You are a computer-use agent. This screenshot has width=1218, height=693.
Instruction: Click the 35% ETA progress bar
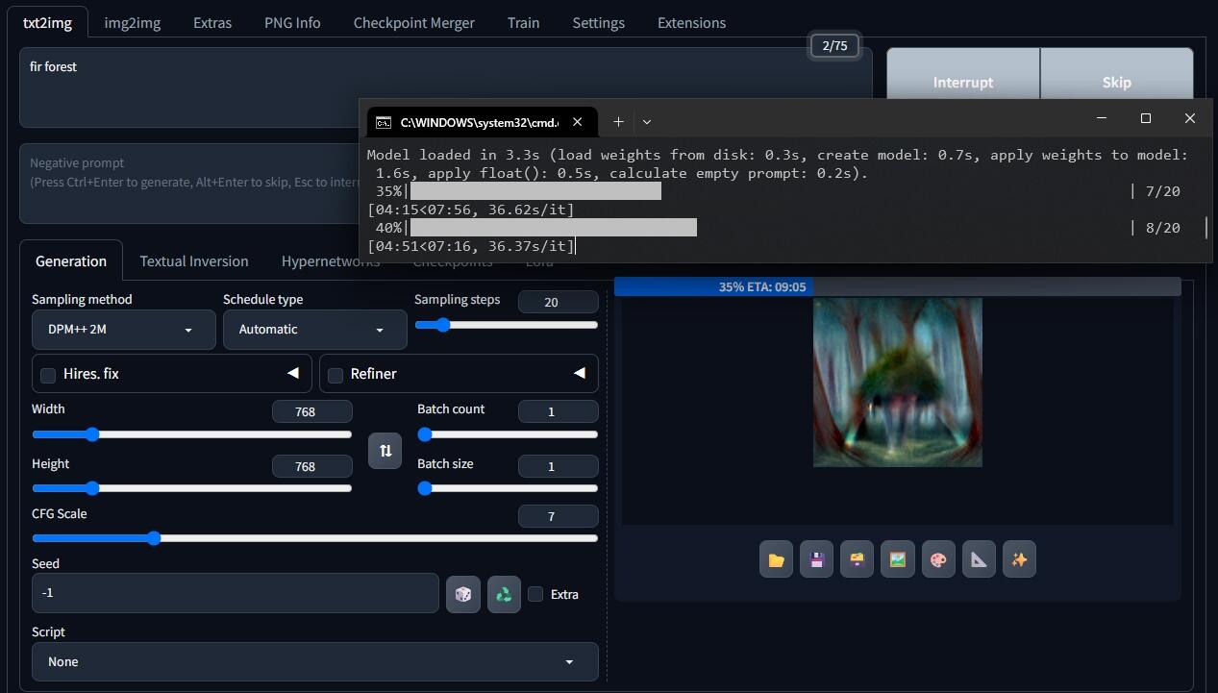click(897, 286)
